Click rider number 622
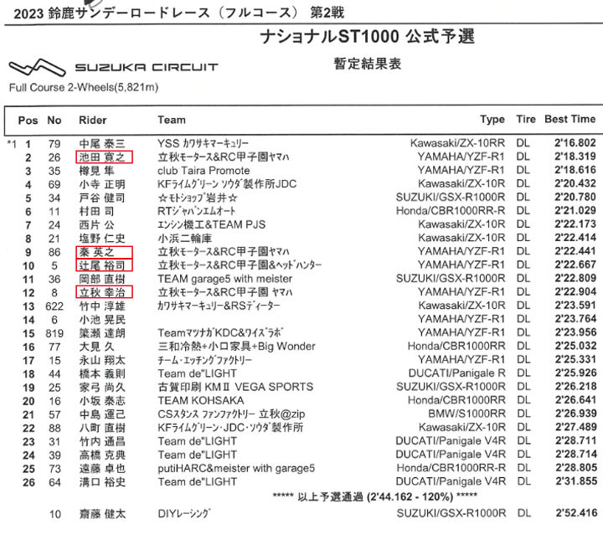 click(54, 306)
